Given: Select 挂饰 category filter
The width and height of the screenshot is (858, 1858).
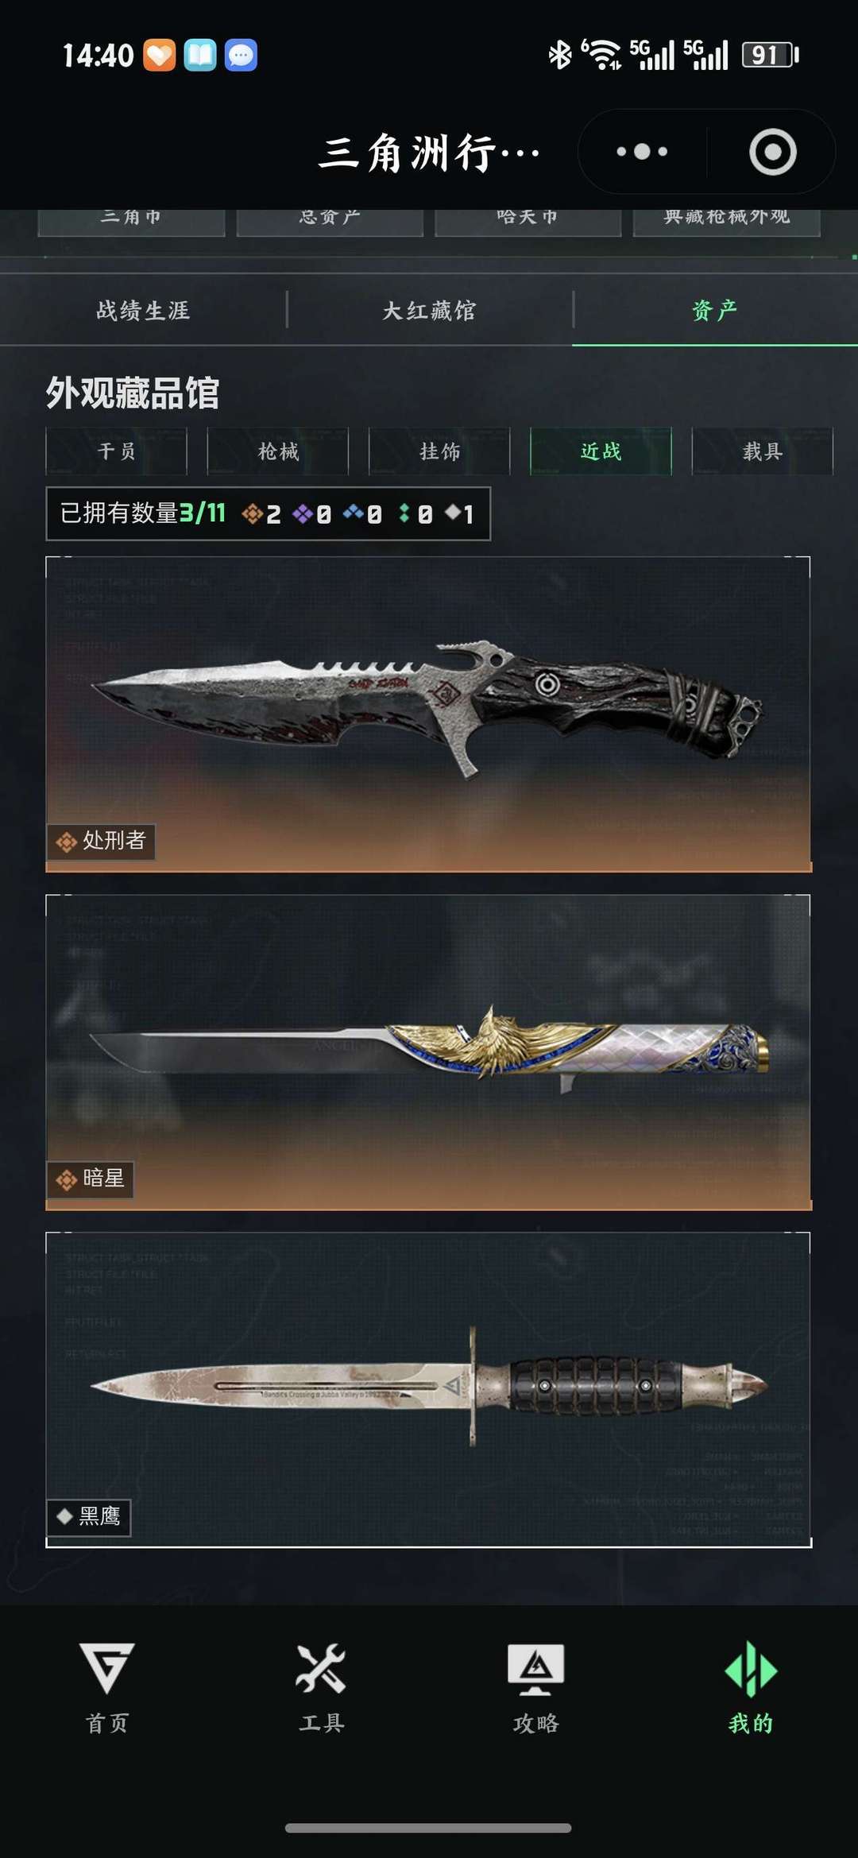Looking at the screenshot, I should (x=439, y=451).
